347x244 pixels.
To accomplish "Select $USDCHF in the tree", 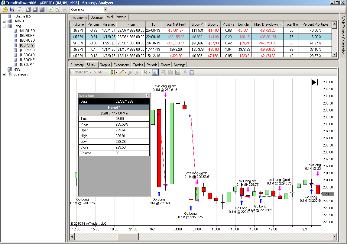I will [x=27, y=60].
